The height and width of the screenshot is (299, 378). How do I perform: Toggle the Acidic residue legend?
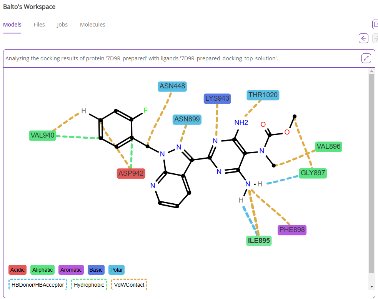tap(17, 270)
